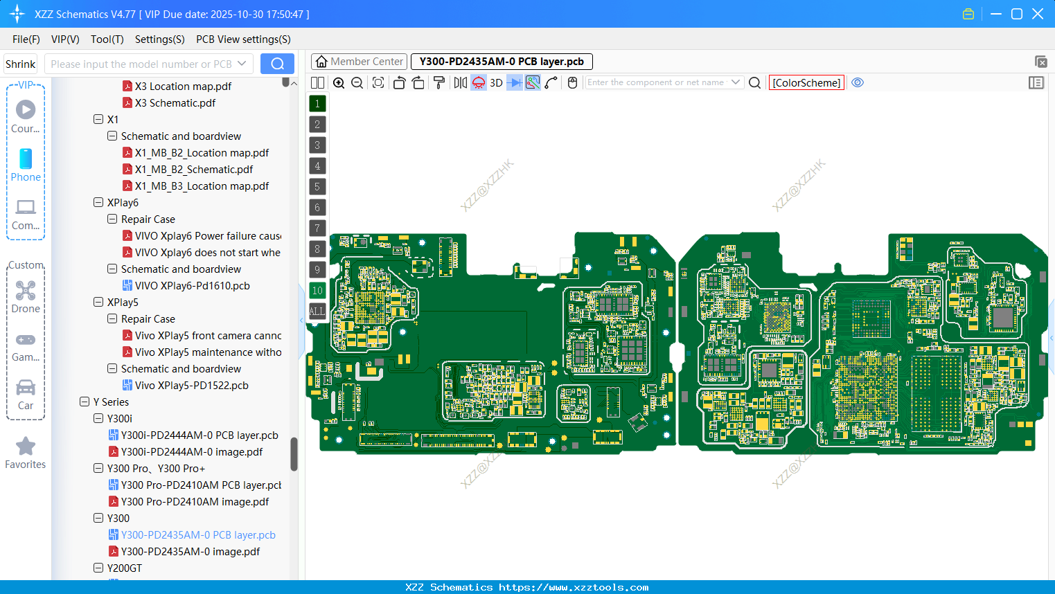Collapse the Y Series tree node
This screenshot has height=594, width=1055.
pos(85,402)
